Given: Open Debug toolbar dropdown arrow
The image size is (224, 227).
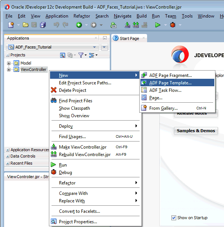Looking at the screenshot, I should pyautogui.click(x=180, y=25).
